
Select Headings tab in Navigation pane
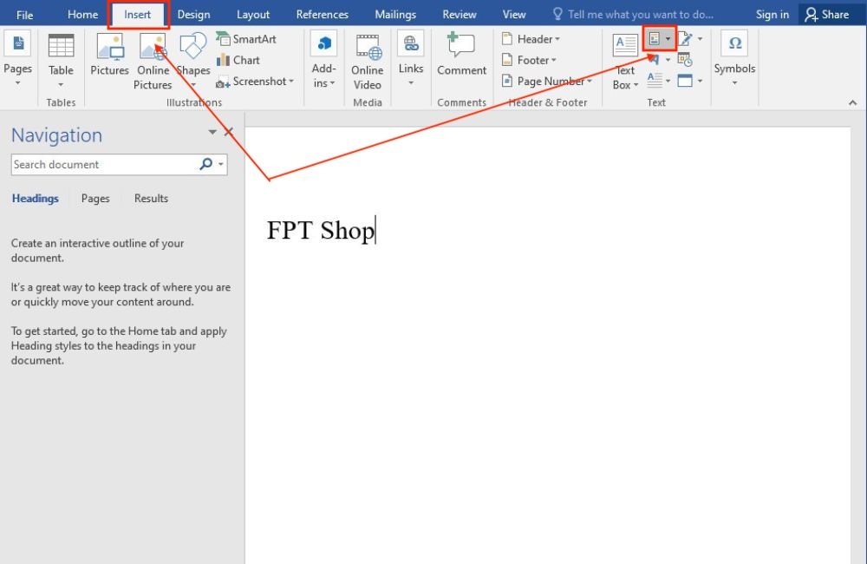point(35,198)
